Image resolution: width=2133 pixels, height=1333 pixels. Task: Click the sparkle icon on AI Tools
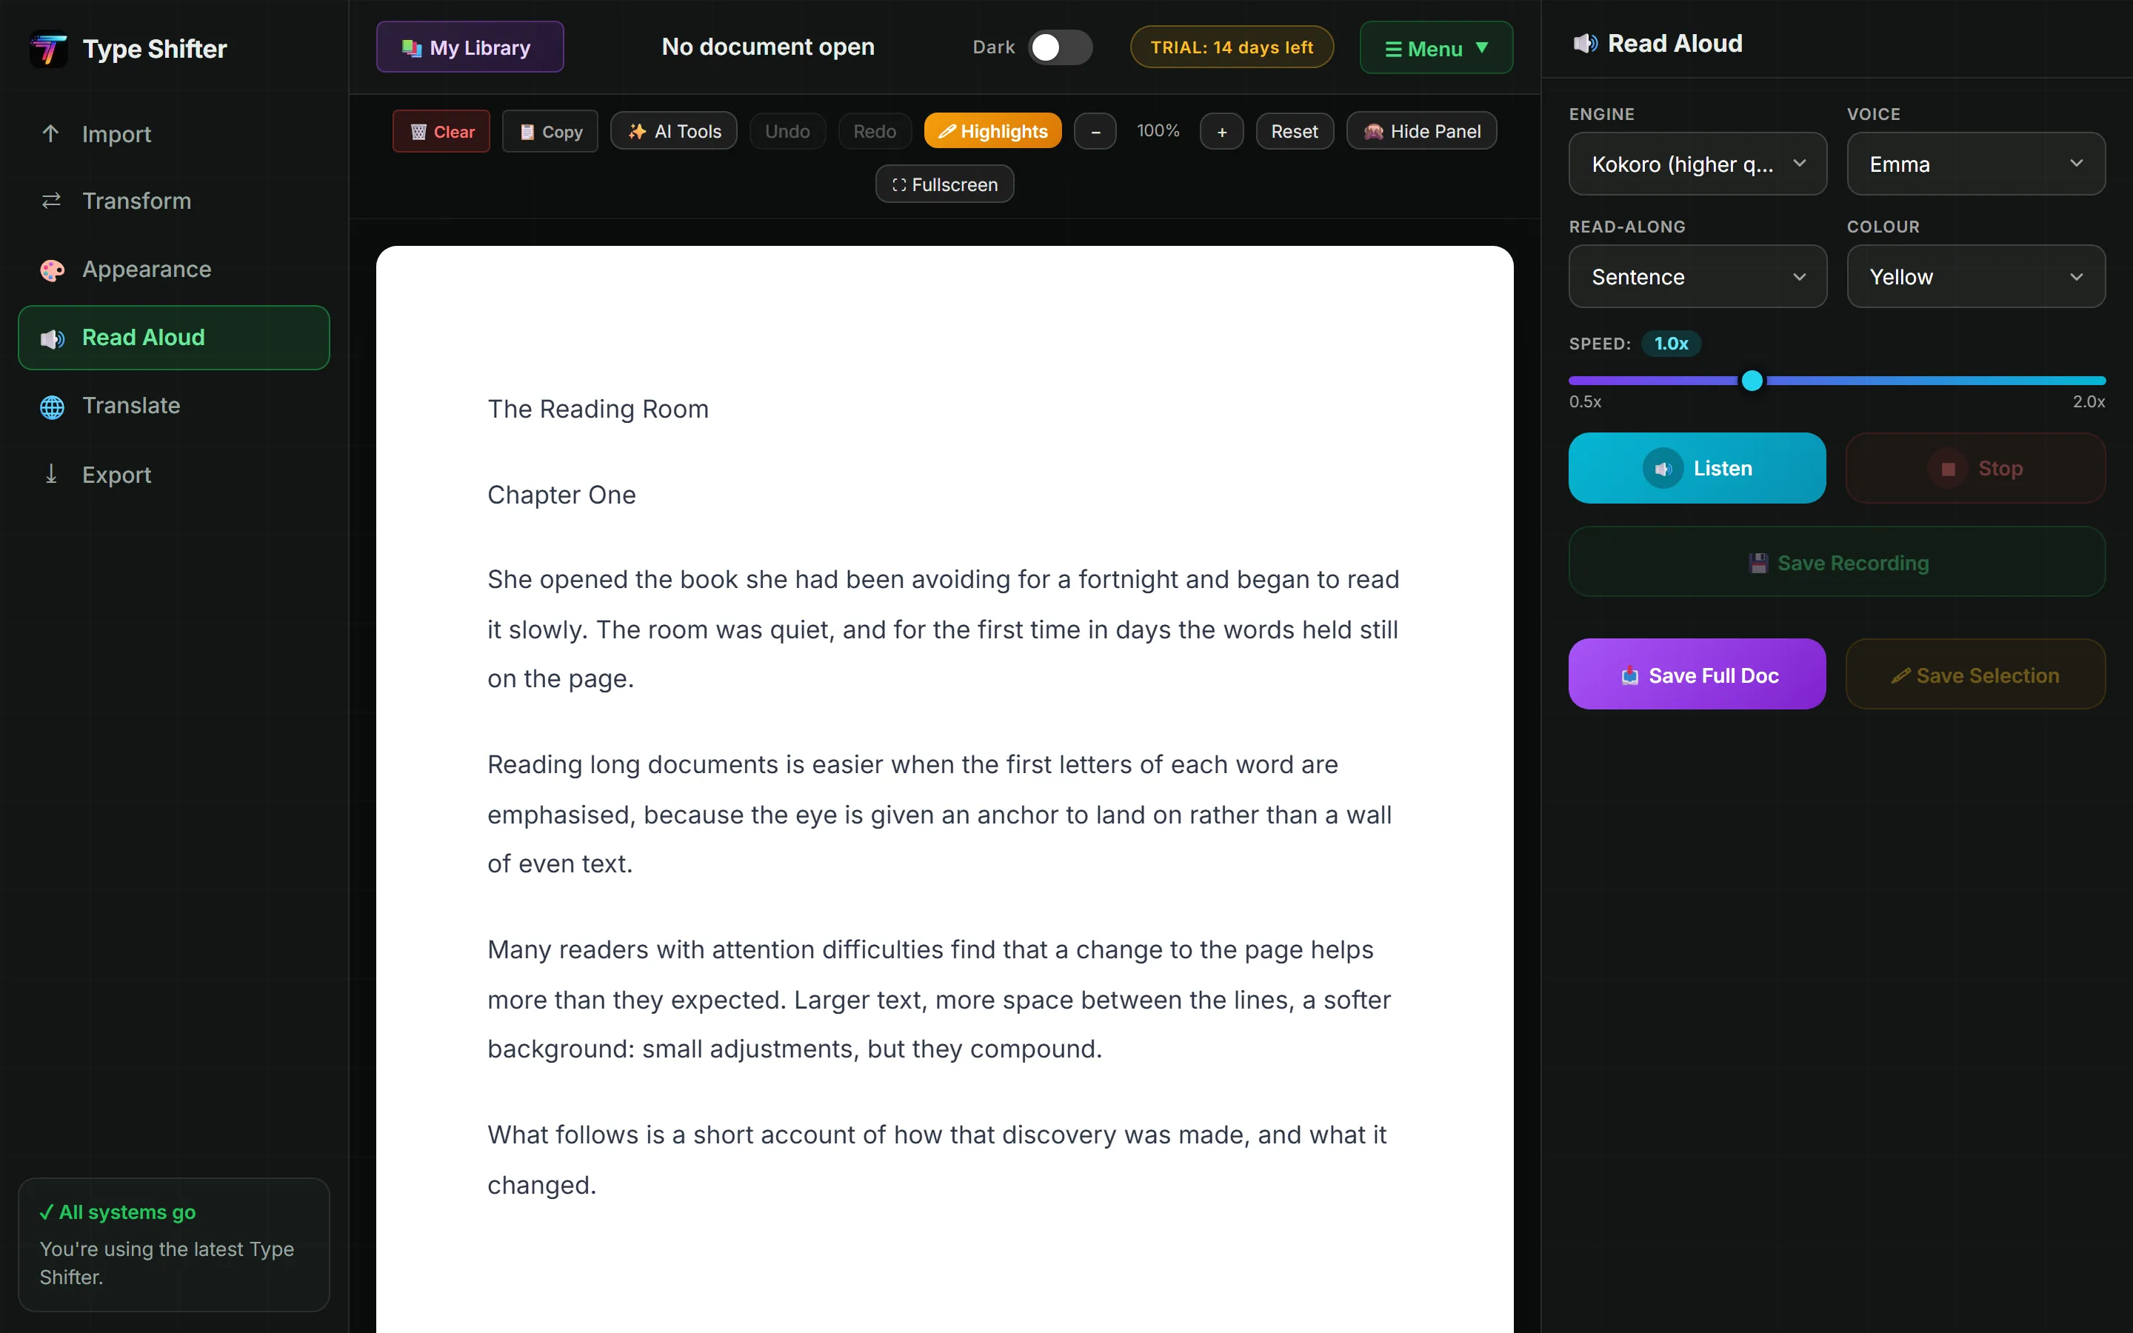636,131
